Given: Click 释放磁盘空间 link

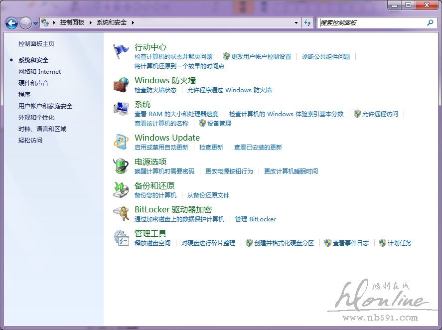Looking at the screenshot, I should point(152,243).
